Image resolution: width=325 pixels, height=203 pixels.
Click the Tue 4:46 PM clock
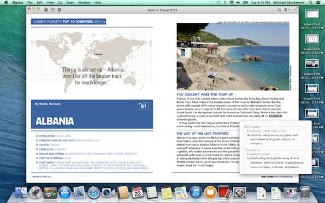pos(260,3)
